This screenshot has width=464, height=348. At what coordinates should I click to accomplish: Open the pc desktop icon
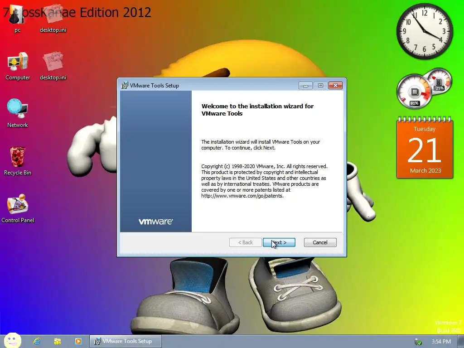tap(17, 18)
